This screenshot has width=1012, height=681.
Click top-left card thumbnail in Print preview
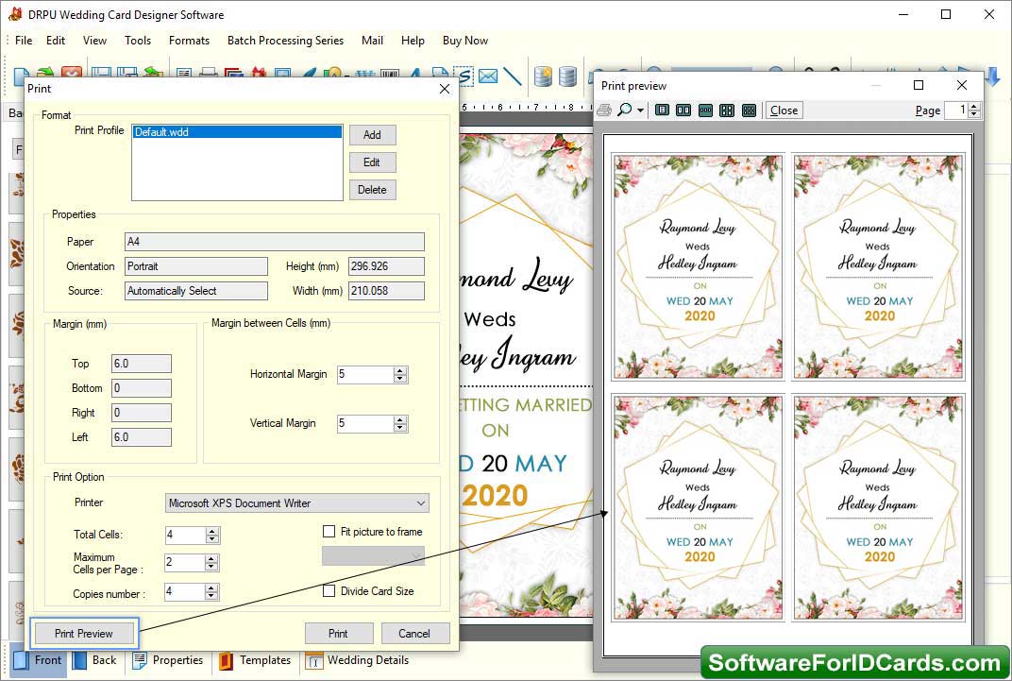click(698, 266)
